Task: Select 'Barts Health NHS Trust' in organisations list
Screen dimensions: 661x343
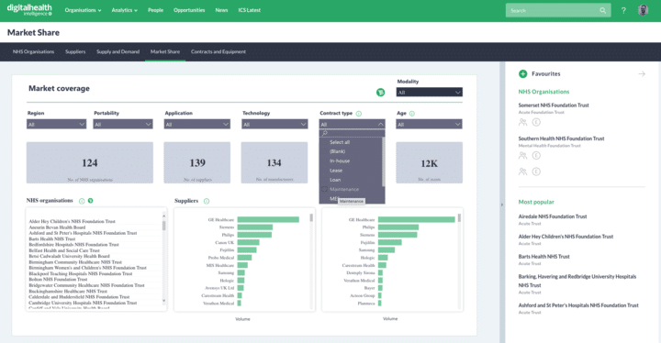Action: pos(51,239)
